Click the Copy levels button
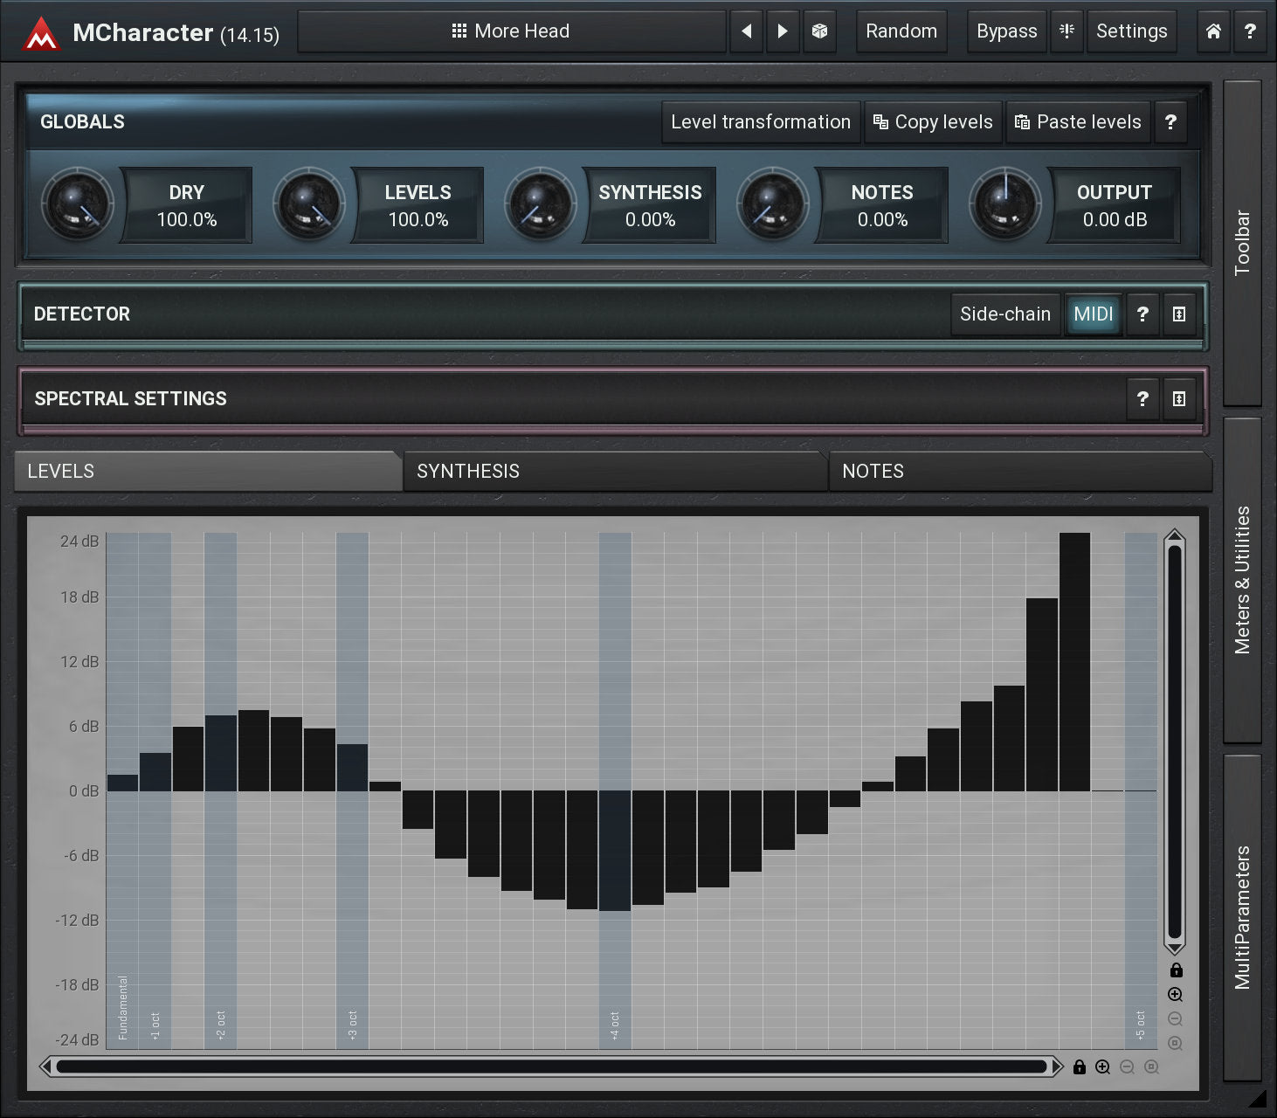The width and height of the screenshot is (1277, 1118). tap(933, 122)
